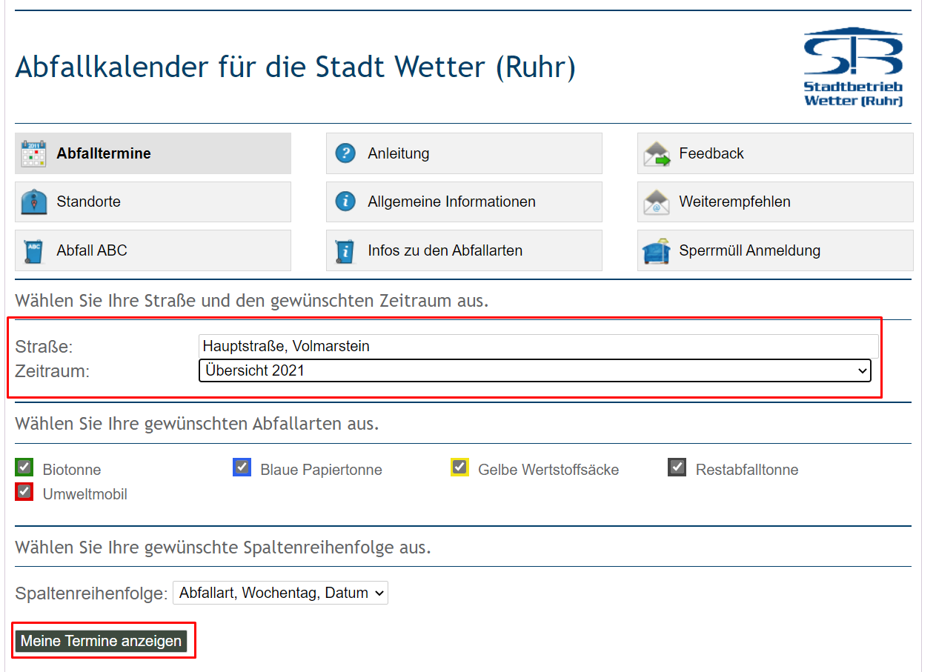936x672 pixels.
Task: Select the Abfalltermine menu entry
Action: pos(104,153)
